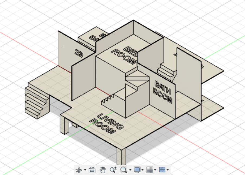245x175 pixels.
Task: Open the Orbit type dropdown arrow
Action: 85,170
